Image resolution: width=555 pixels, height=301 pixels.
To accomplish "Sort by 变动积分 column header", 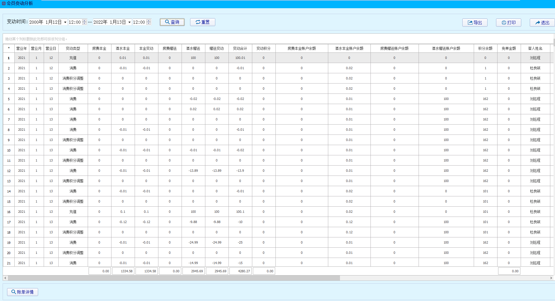I will coord(264,48).
